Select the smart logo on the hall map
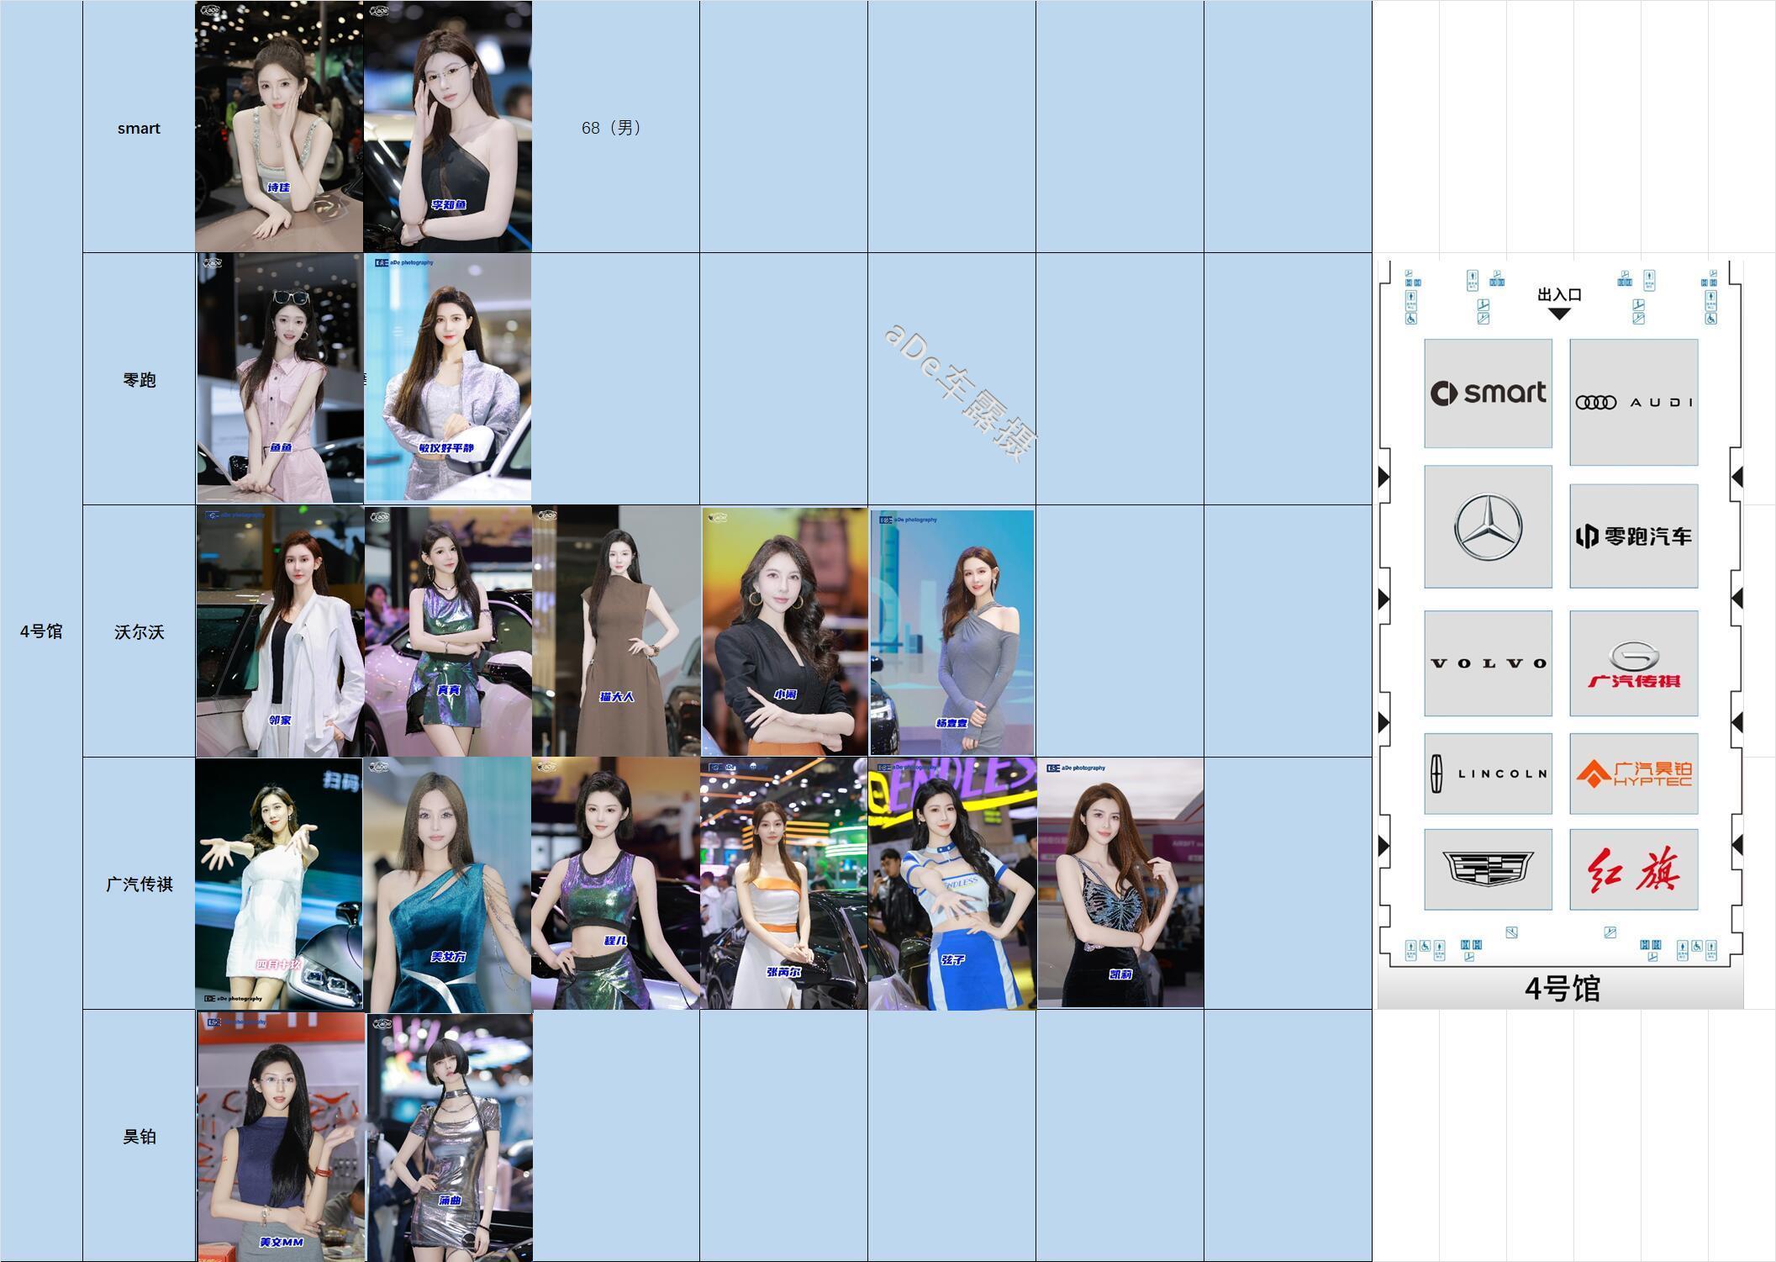 coord(1488,393)
